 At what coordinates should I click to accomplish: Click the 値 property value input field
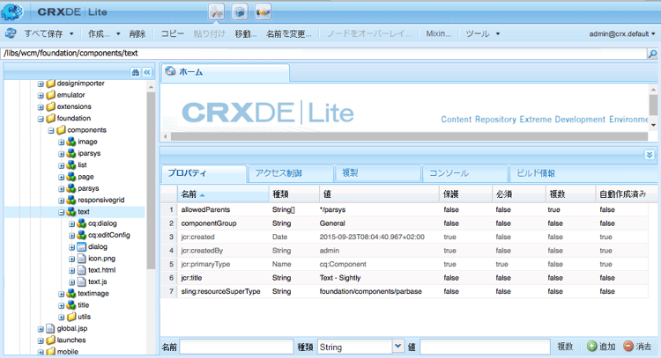coord(485,347)
